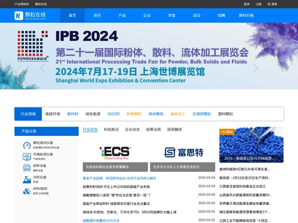Click the 登录 link
This screenshot has width=298, height=223.
247,4
